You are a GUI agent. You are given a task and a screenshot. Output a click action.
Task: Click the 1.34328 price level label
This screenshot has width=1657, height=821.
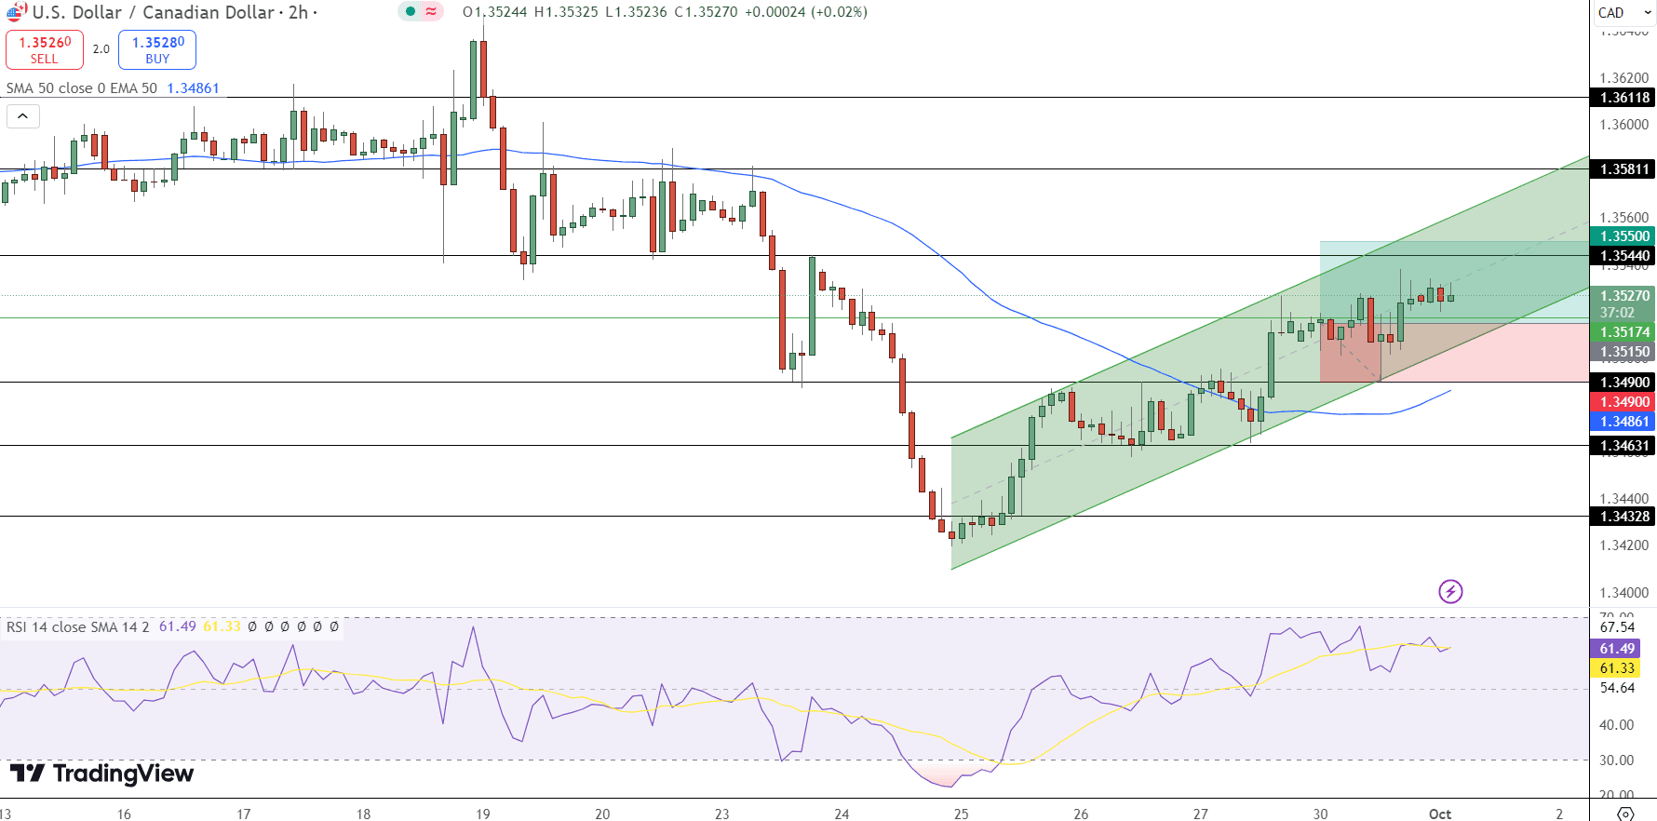[x=1623, y=517]
